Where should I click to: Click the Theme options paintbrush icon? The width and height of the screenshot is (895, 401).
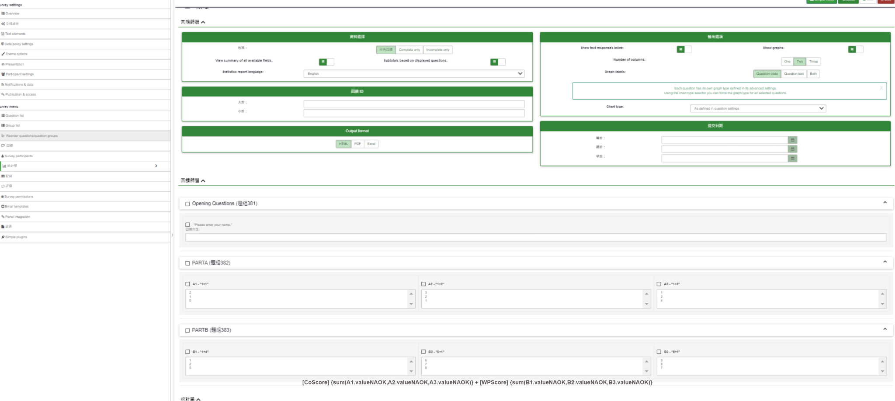(3, 54)
